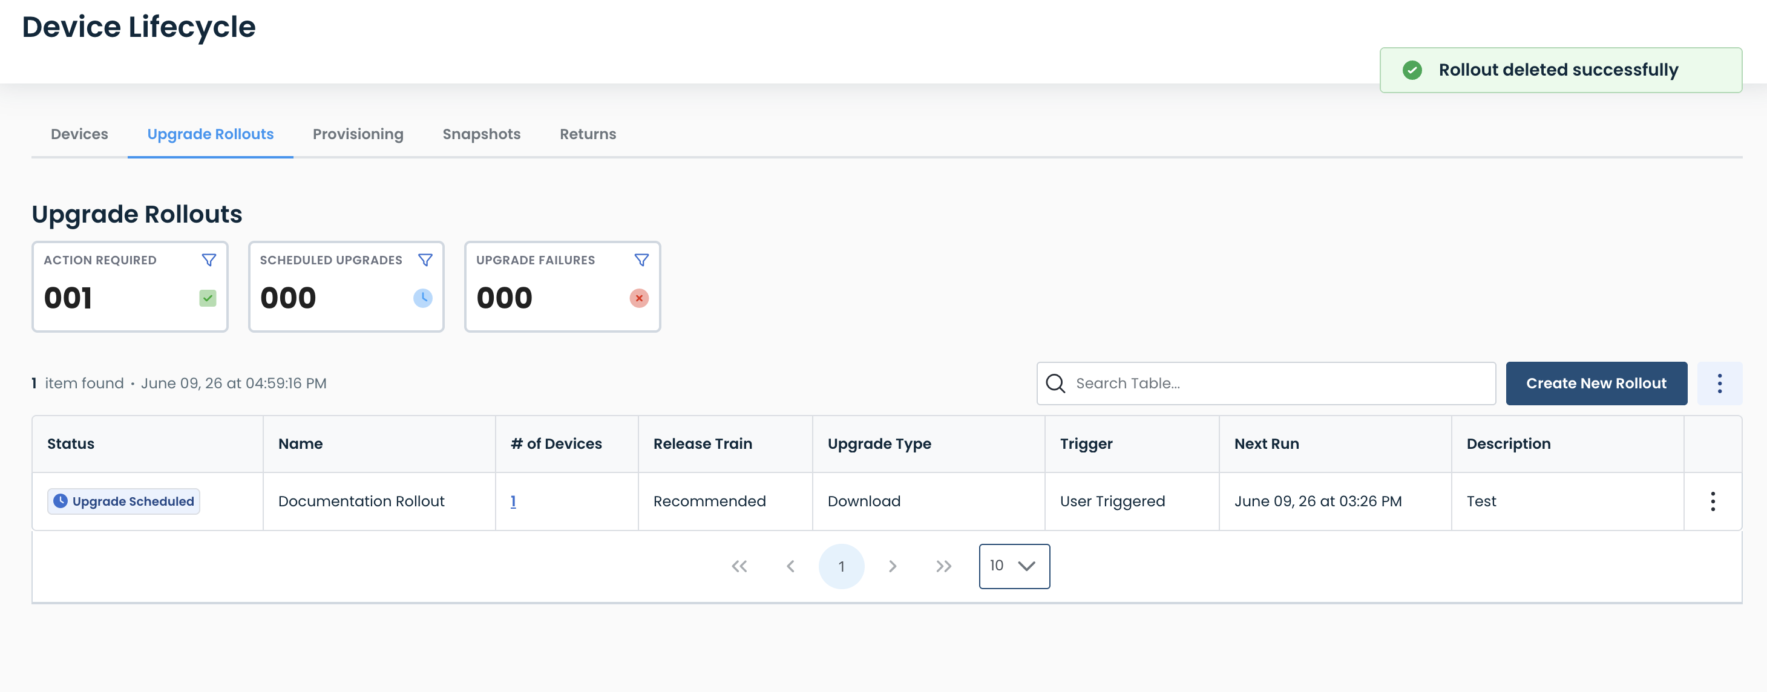Image resolution: width=1767 pixels, height=692 pixels.
Task: Switch to the Returns tab
Action: (588, 134)
